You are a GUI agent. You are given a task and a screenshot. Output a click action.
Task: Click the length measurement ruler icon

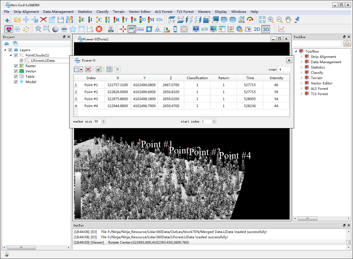pyautogui.click(x=140, y=29)
